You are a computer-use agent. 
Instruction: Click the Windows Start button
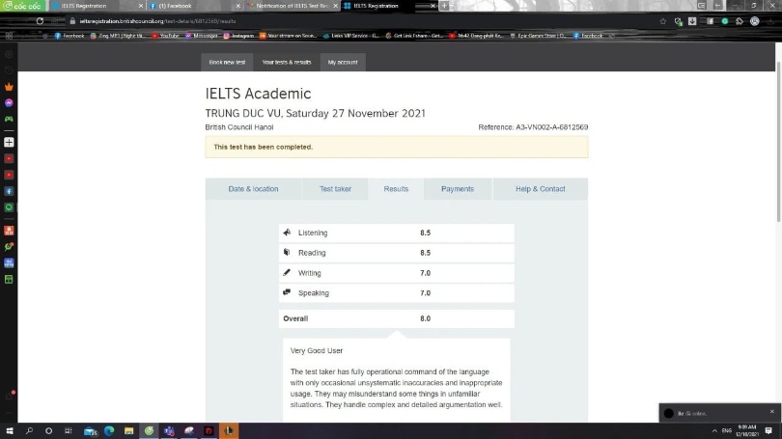[x=10, y=430]
